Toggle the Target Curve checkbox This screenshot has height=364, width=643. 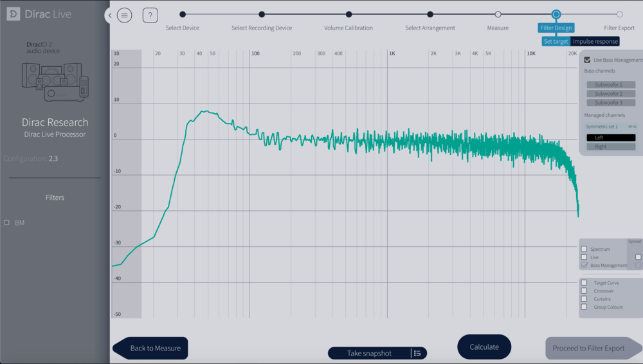coord(584,283)
